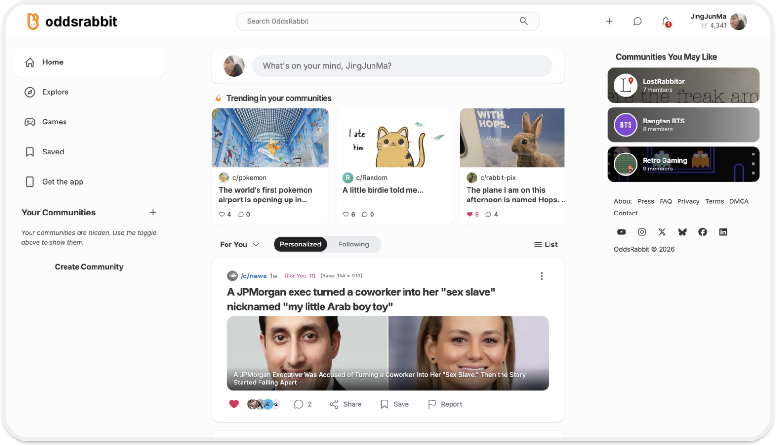Open JingJunMa profile avatar in header
776x446 pixels.
(739, 21)
